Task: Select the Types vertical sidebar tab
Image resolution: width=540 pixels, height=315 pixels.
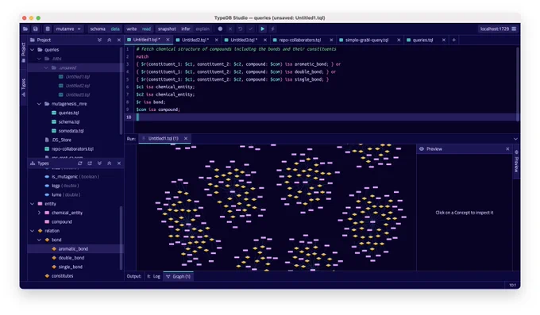Action: click(x=23, y=87)
